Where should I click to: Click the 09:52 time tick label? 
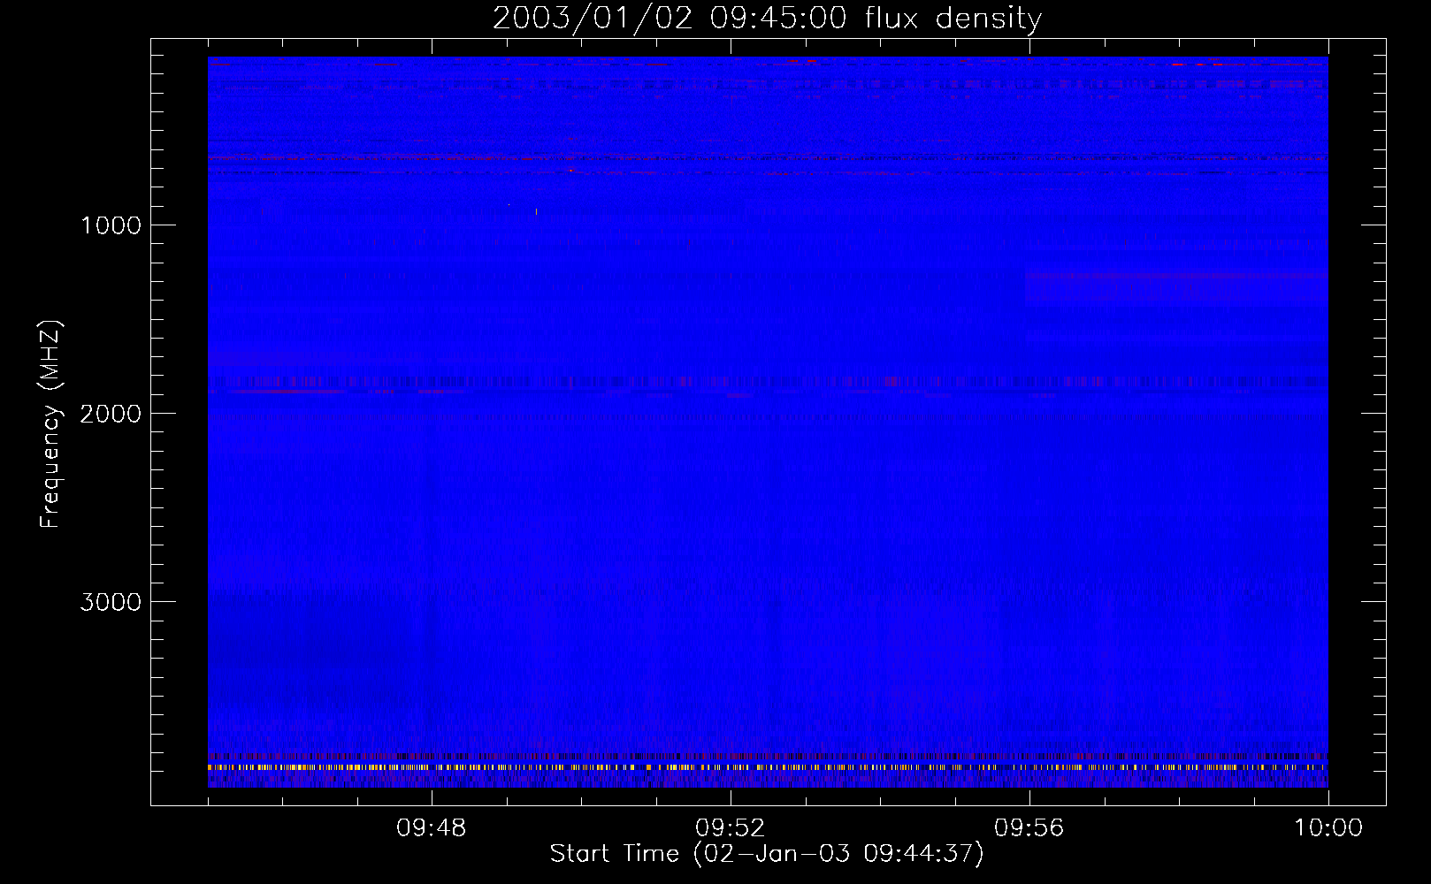pyautogui.click(x=731, y=828)
